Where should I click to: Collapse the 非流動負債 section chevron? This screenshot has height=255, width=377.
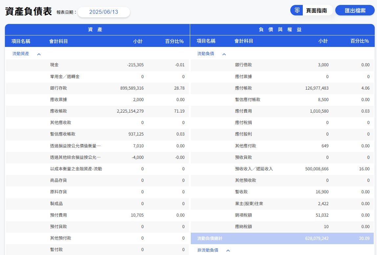(x=228, y=250)
